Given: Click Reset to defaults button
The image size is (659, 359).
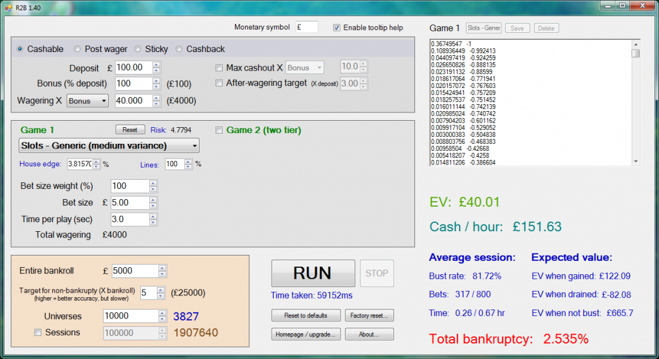Looking at the screenshot, I should (x=306, y=315).
